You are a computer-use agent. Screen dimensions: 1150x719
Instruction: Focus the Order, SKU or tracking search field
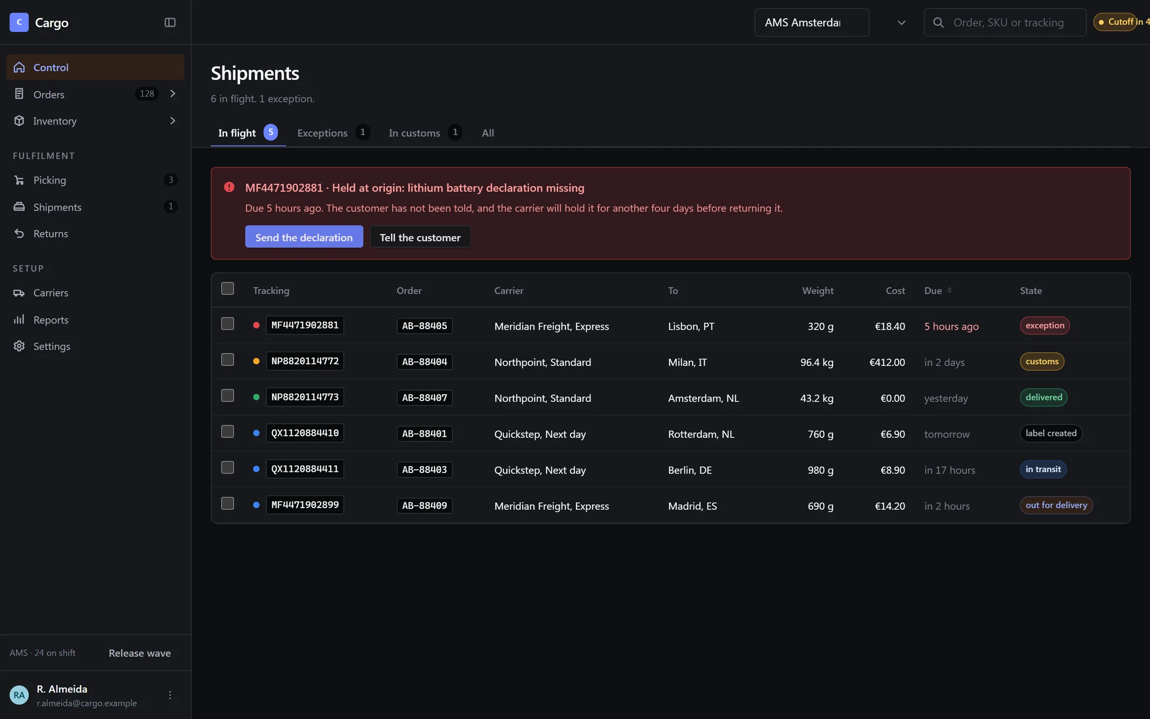click(1005, 22)
